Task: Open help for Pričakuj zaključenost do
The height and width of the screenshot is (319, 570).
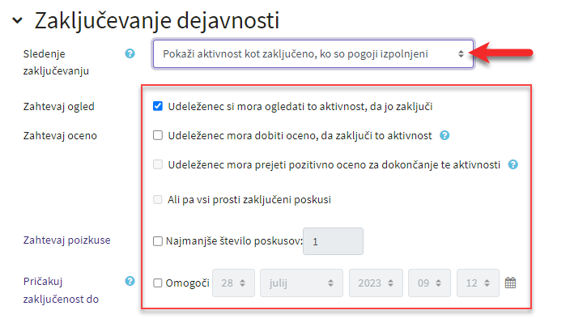Action: (130, 281)
